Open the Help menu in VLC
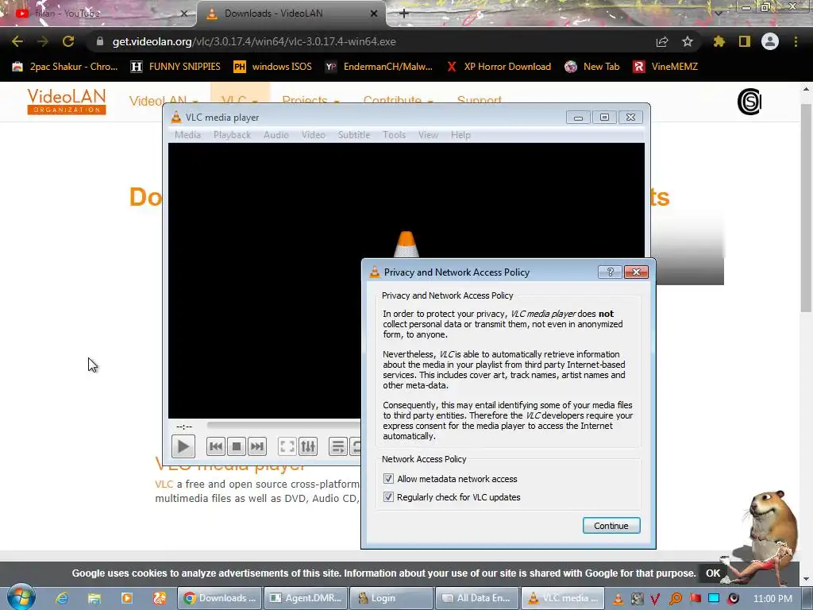This screenshot has width=813, height=610. point(460,135)
